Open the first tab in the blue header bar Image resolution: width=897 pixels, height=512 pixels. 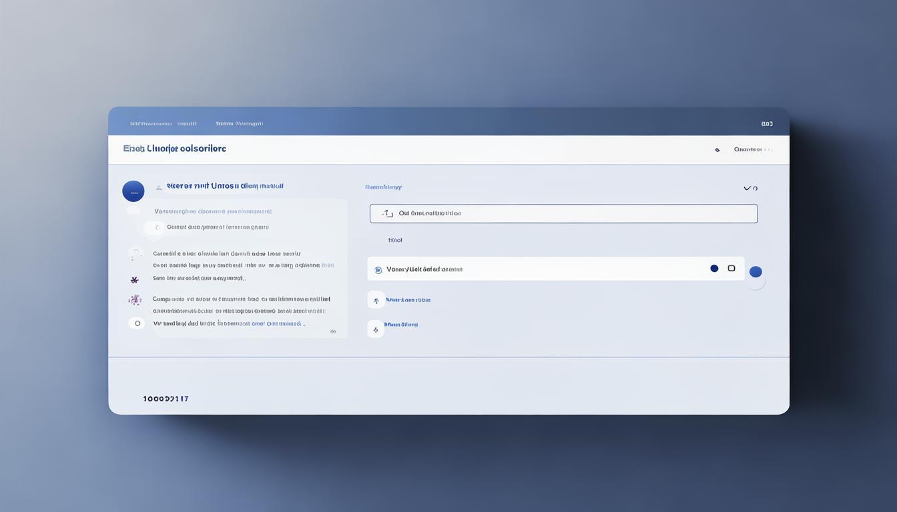tap(163, 123)
